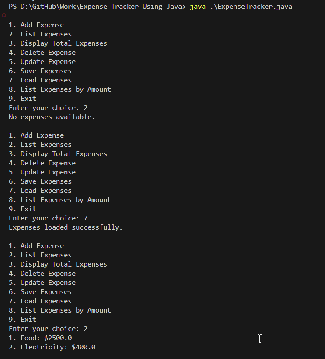Click the command decoration circle beside the prompt
This screenshot has width=325, height=359.
coord(4,15)
